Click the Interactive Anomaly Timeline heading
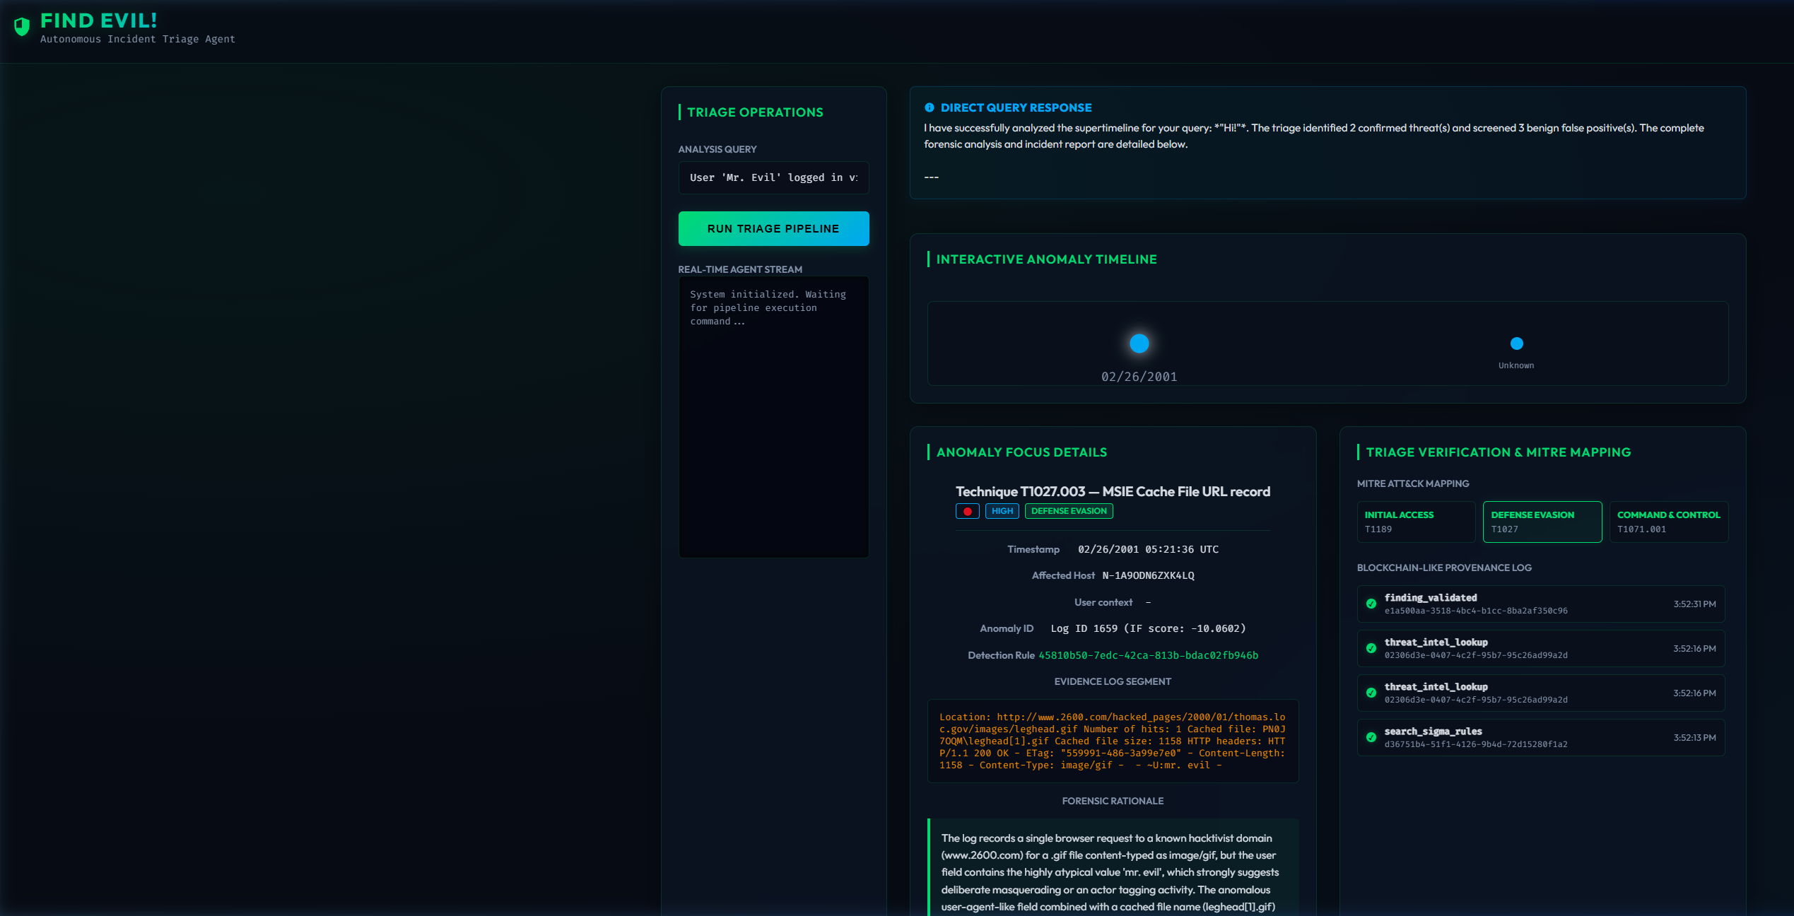The width and height of the screenshot is (1794, 916). point(1046,259)
